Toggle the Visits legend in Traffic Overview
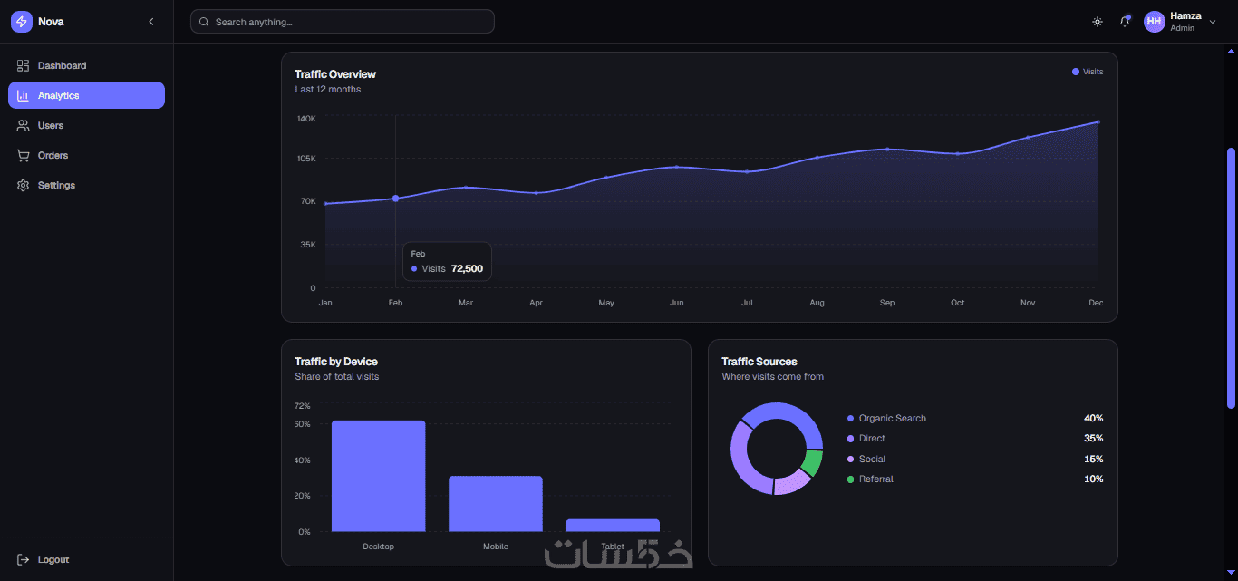This screenshot has width=1238, height=581. pyautogui.click(x=1088, y=72)
